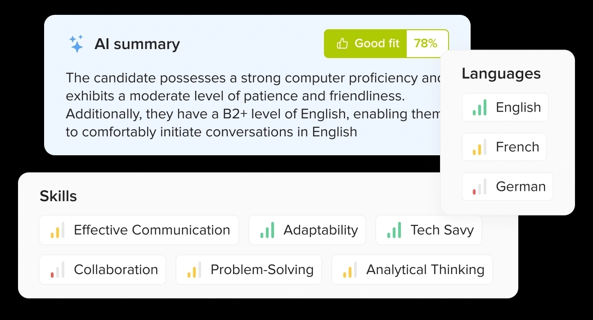Image resolution: width=593 pixels, height=320 pixels.
Task: Select the Effective Communication skill chip
Action: [139, 230]
